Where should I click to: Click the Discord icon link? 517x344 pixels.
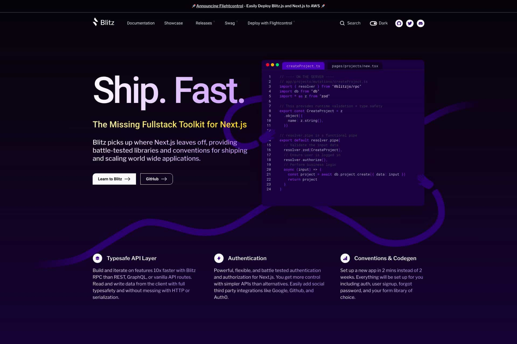[420, 23]
